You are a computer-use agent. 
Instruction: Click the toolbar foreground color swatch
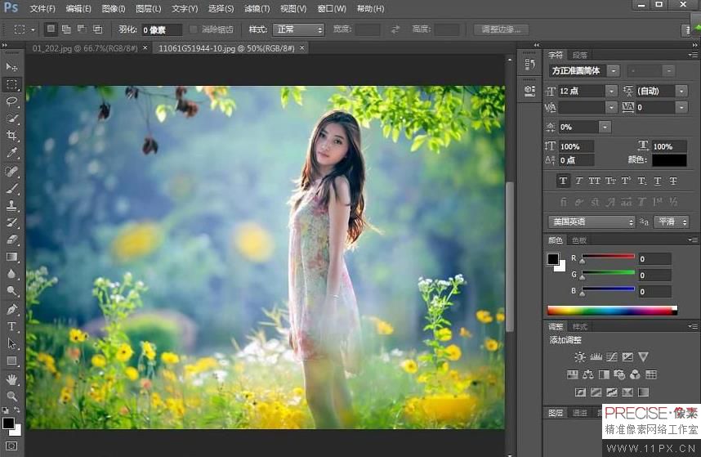click(x=8, y=423)
